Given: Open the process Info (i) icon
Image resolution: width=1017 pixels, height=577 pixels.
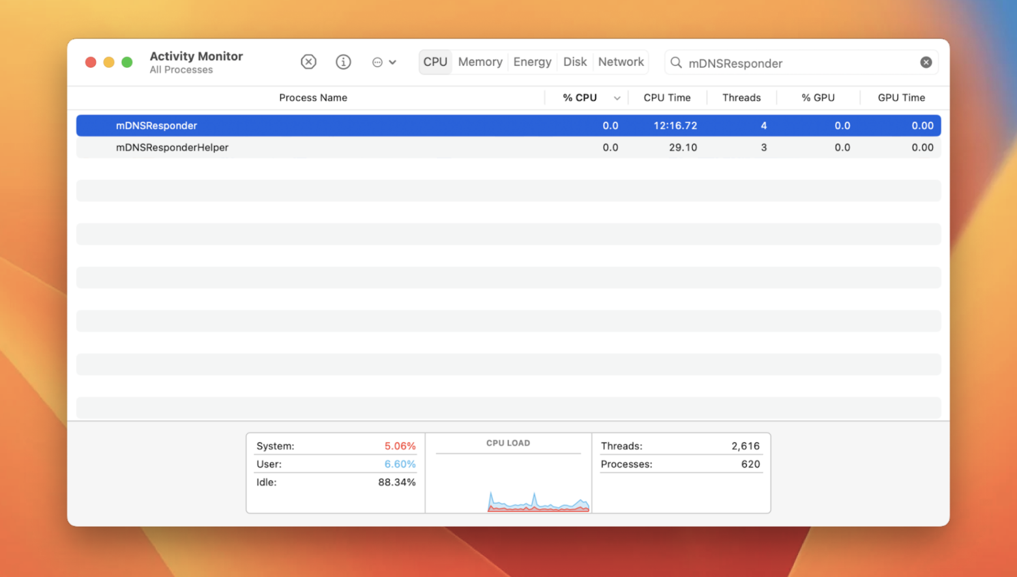Looking at the screenshot, I should click(343, 62).
